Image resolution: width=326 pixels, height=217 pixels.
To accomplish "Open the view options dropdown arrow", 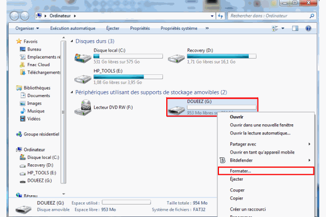I will [283, 28].
